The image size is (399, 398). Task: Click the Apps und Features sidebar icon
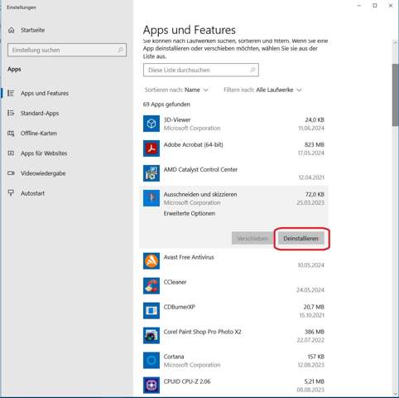coord(11,93)
